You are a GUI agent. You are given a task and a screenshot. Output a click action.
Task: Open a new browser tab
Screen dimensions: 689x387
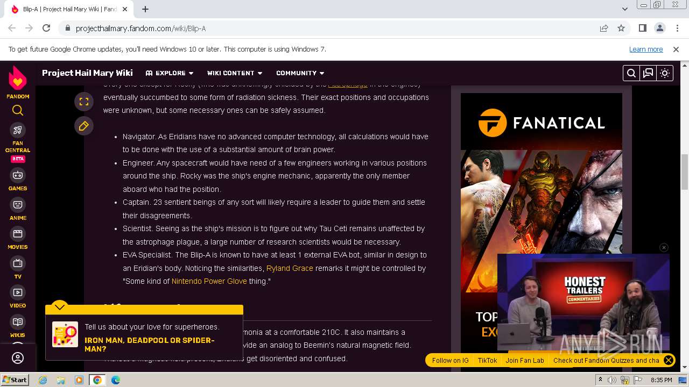pos(145,9)
